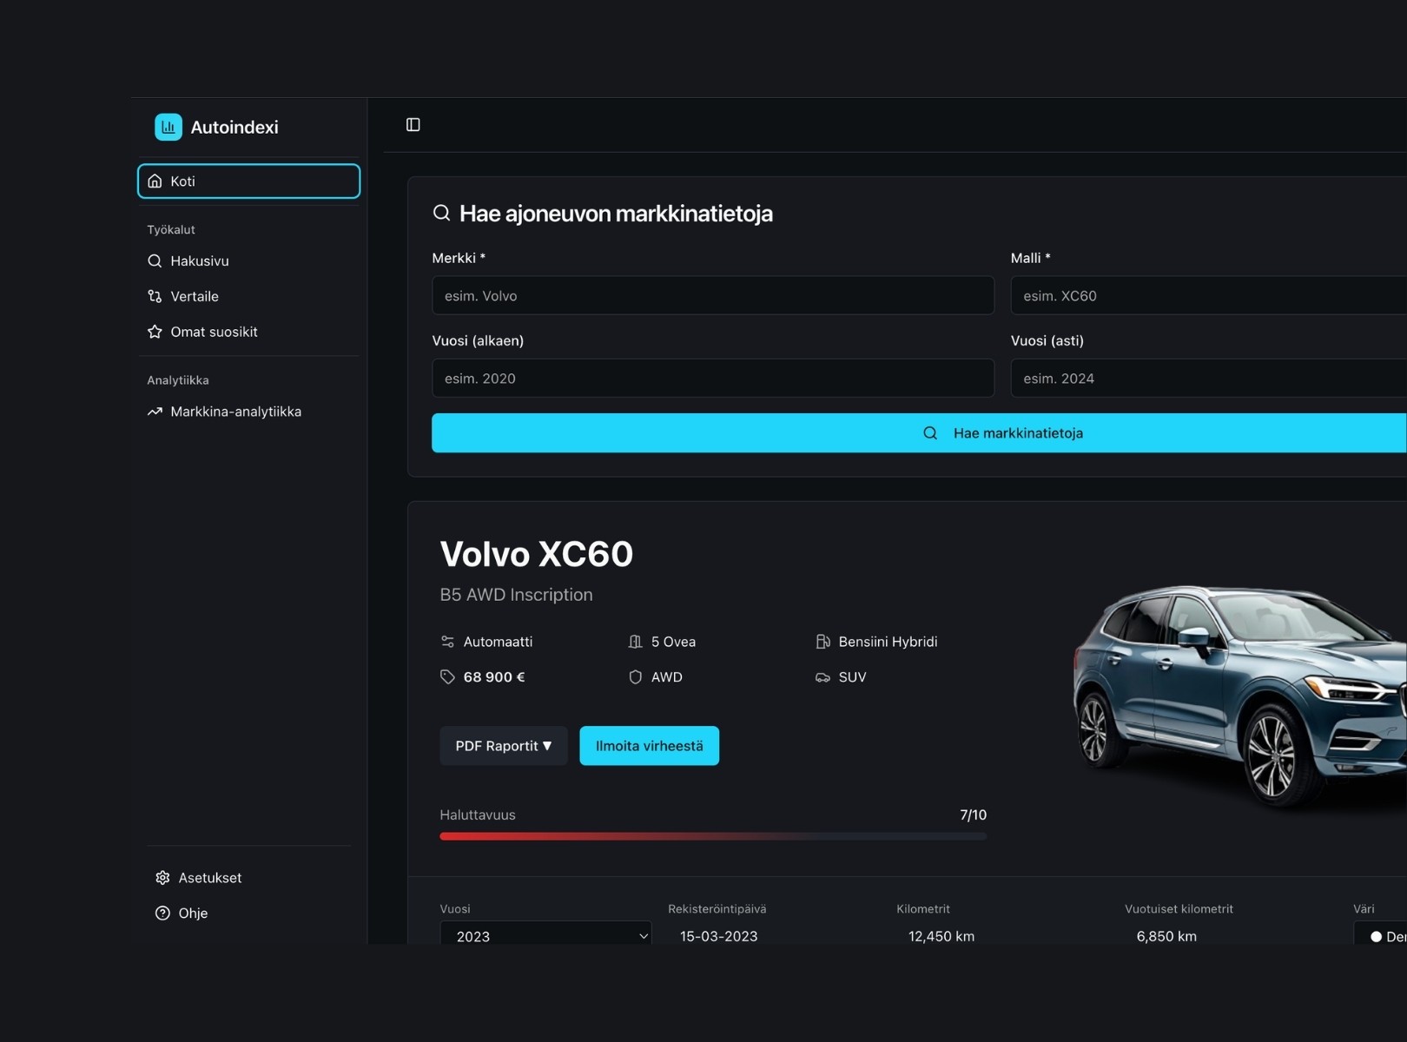Go to Vertaile in the sidebar
The width and height of the screenshot is (1407, 1042).
point(248,296)
